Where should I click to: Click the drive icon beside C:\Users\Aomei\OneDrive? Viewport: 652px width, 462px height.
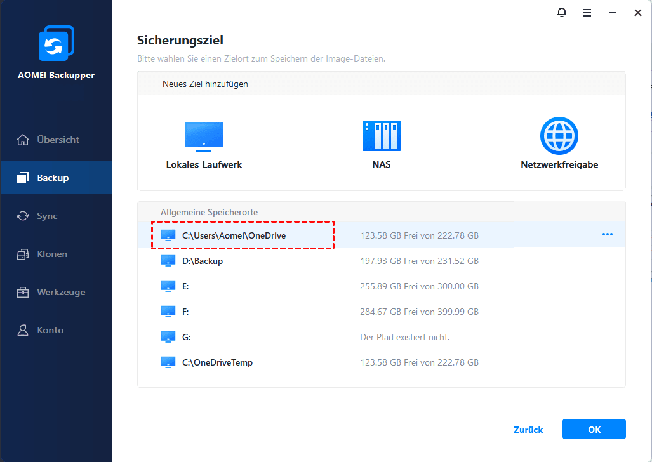[x=168, y=235]
